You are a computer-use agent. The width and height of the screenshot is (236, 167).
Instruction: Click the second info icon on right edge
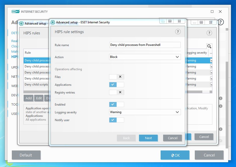click(x=220, y=106)
